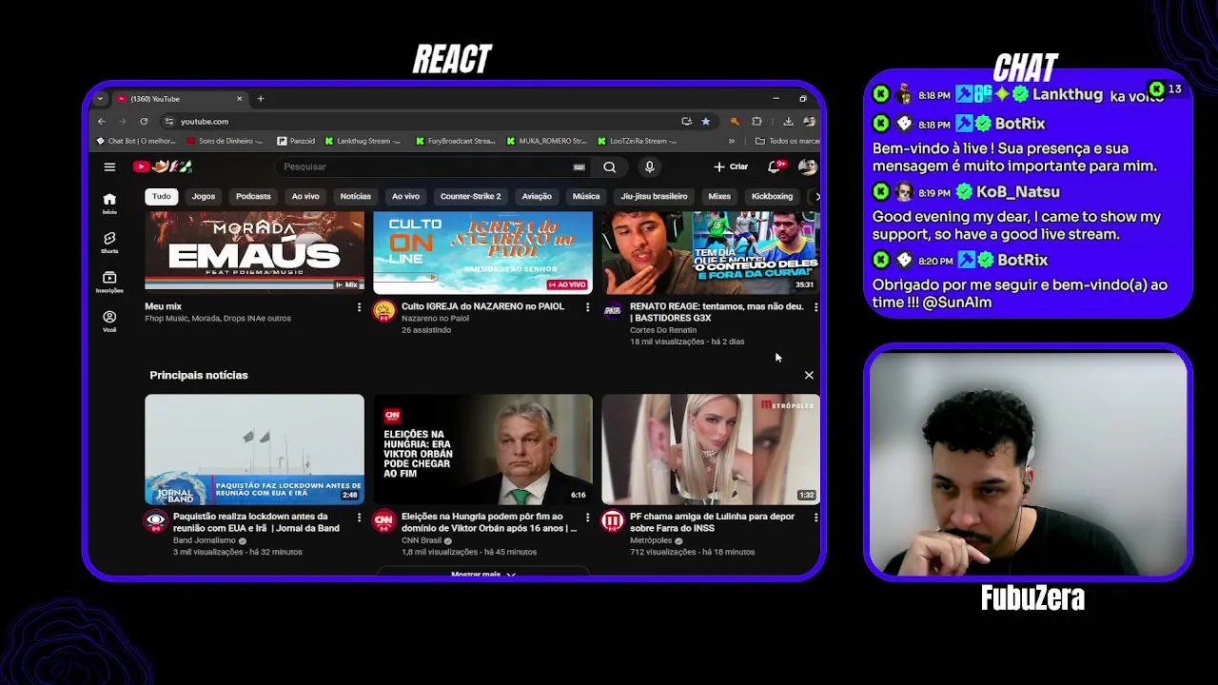
Task: Click the youtube.com address bar
Action: [419, 121]
